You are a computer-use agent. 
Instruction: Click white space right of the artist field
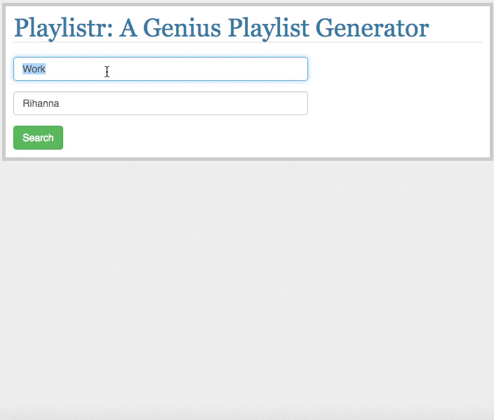[x=393, y=103]
